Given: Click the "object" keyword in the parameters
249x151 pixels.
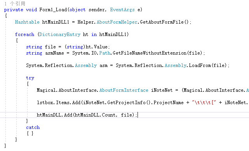Looking at the screenshot, I should 77,10.
